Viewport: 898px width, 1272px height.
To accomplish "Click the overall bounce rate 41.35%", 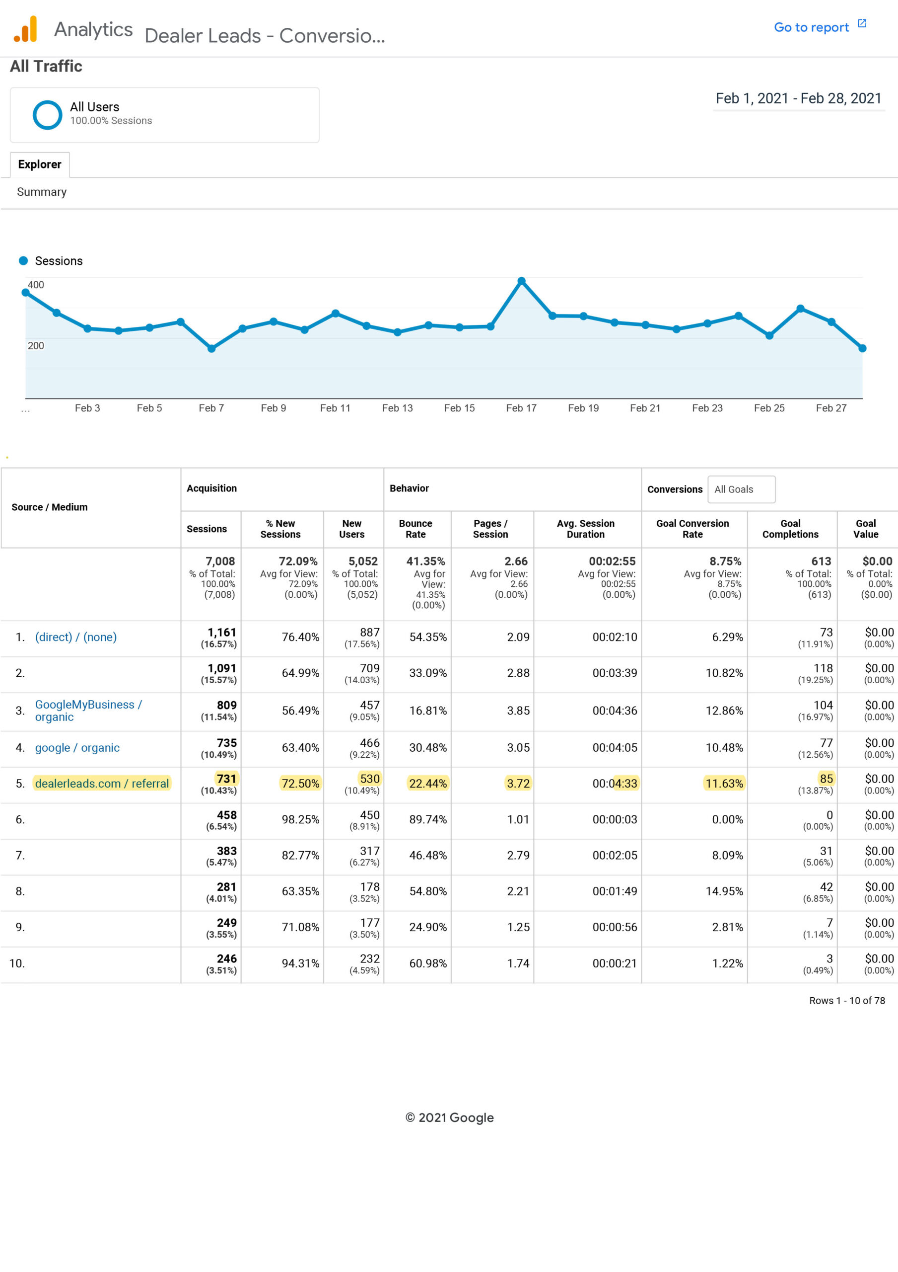I will pos(425,561).
